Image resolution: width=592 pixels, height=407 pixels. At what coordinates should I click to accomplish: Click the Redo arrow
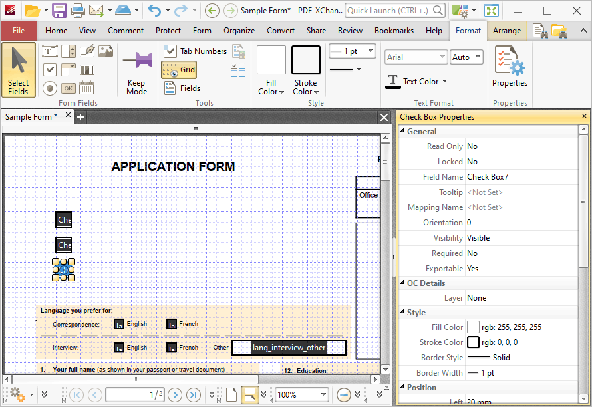[181, 11]
